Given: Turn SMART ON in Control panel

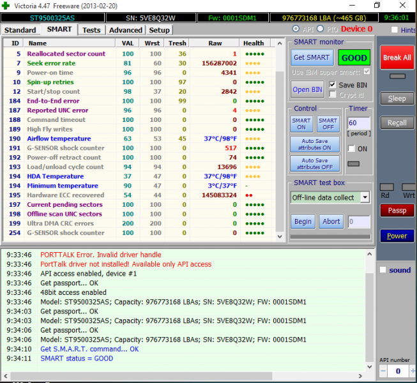Looking at the screenshot, I should coord(301,124).
